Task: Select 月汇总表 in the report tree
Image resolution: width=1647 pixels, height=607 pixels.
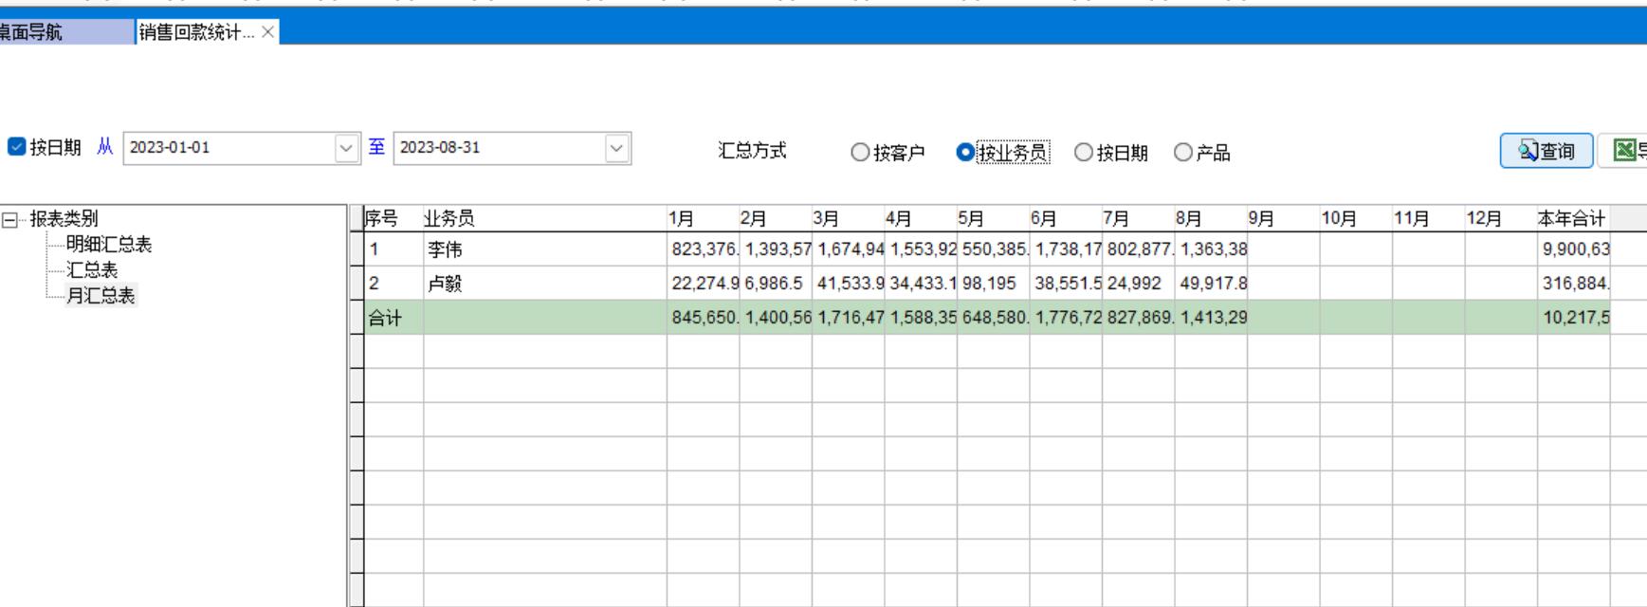Action: pyautogui.click(x=101, y=296)
